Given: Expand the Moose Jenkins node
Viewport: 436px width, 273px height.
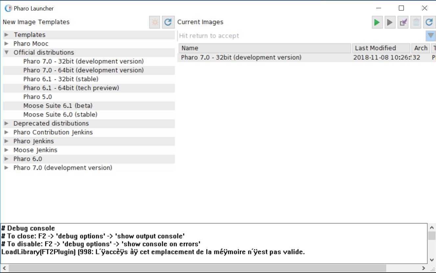Looking at the screenshot, I should (x=6, y=150).
